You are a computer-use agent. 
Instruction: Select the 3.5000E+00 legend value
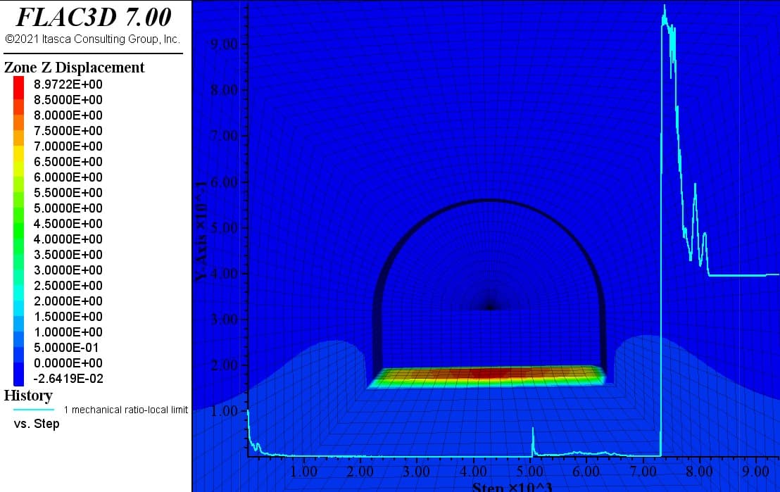point(68,254)
